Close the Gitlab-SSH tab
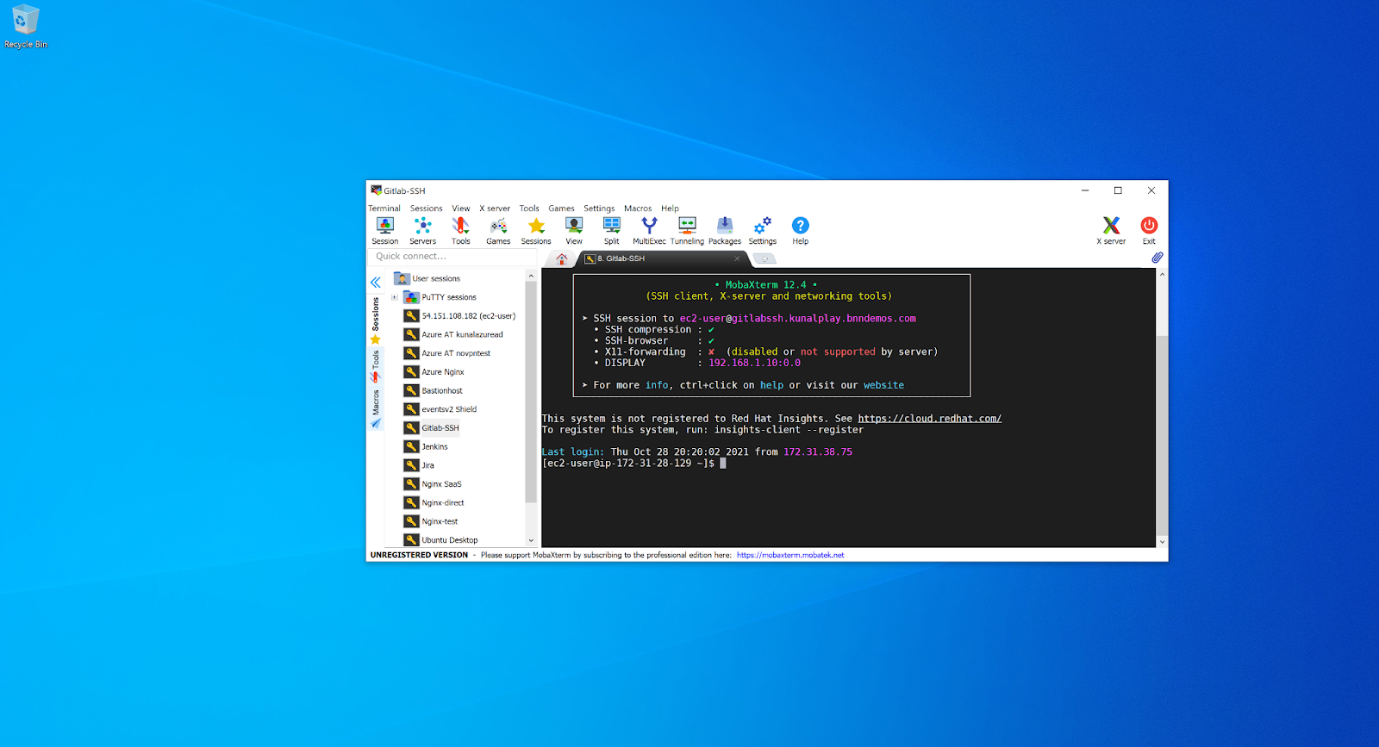The height and width of the screenshot is (747, 1379). pyautogui.click(x=737, y=258)
